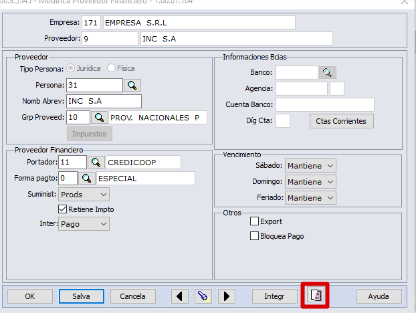
Task: Focus the Forma pagto code field
Action: click(x=68, y=178)
